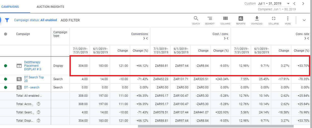Screen dimensions: 312x128
Task: Switch to the Auction Insights tab
Action: point(50,7)
